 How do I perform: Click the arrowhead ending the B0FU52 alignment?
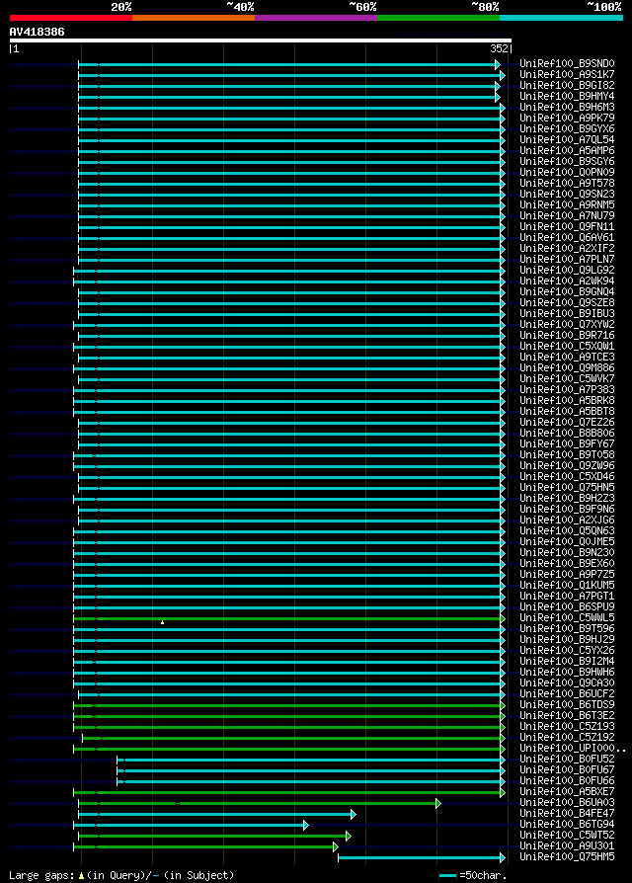[x=503, y=761]
